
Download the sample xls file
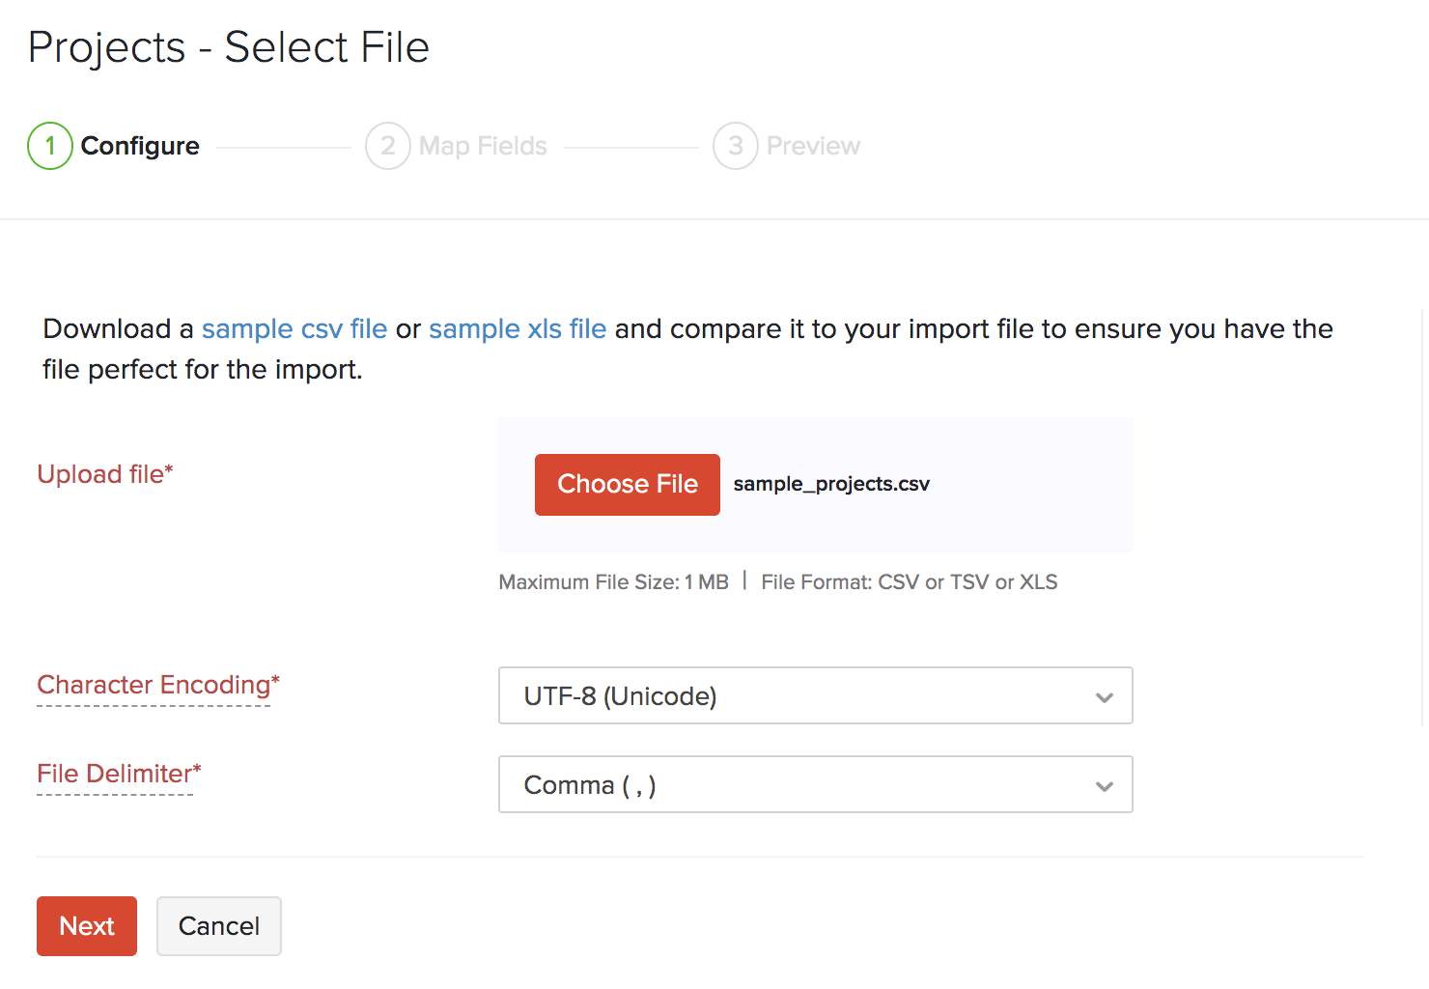point(518,329)
